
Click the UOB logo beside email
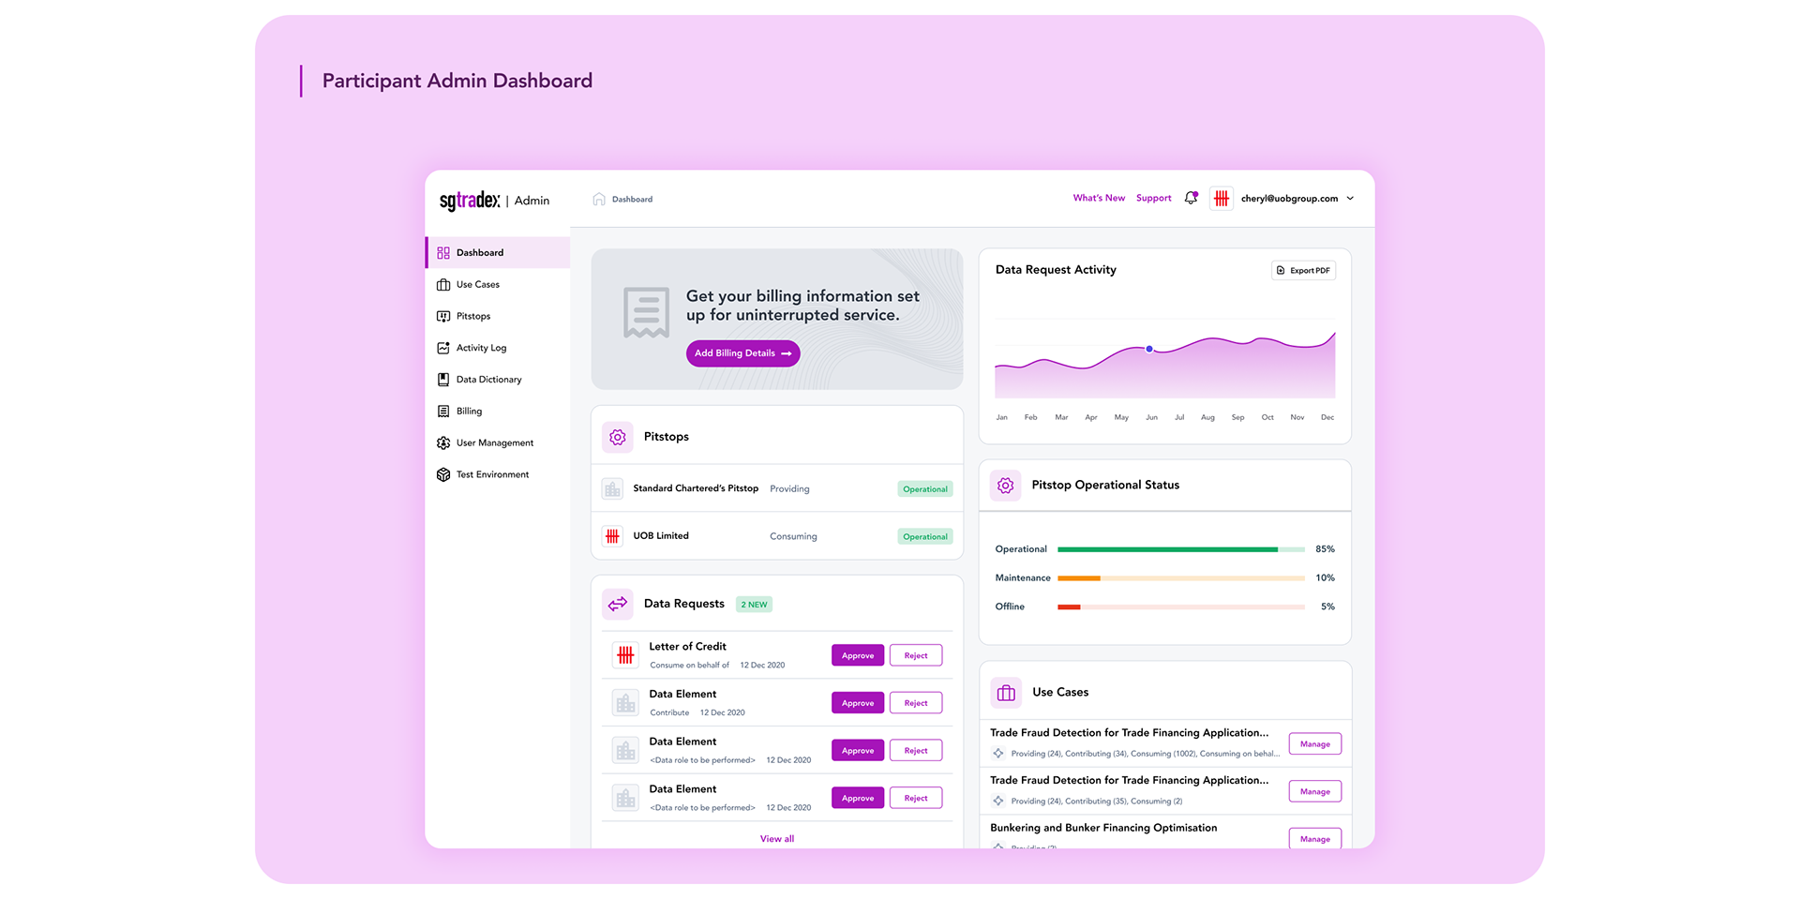pos(1222,198)
